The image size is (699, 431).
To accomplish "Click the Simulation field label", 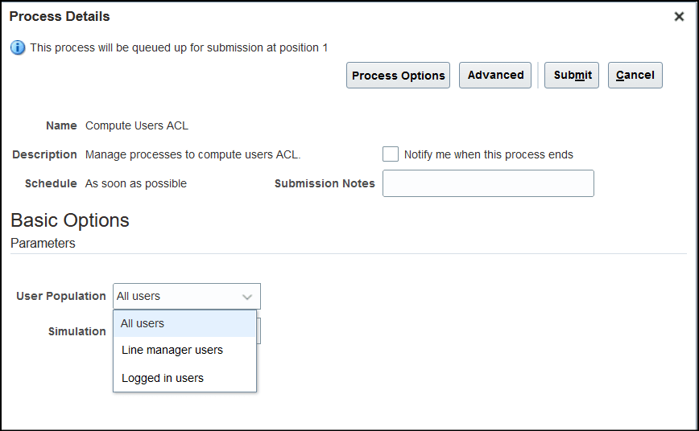I will tap(77, 331).
